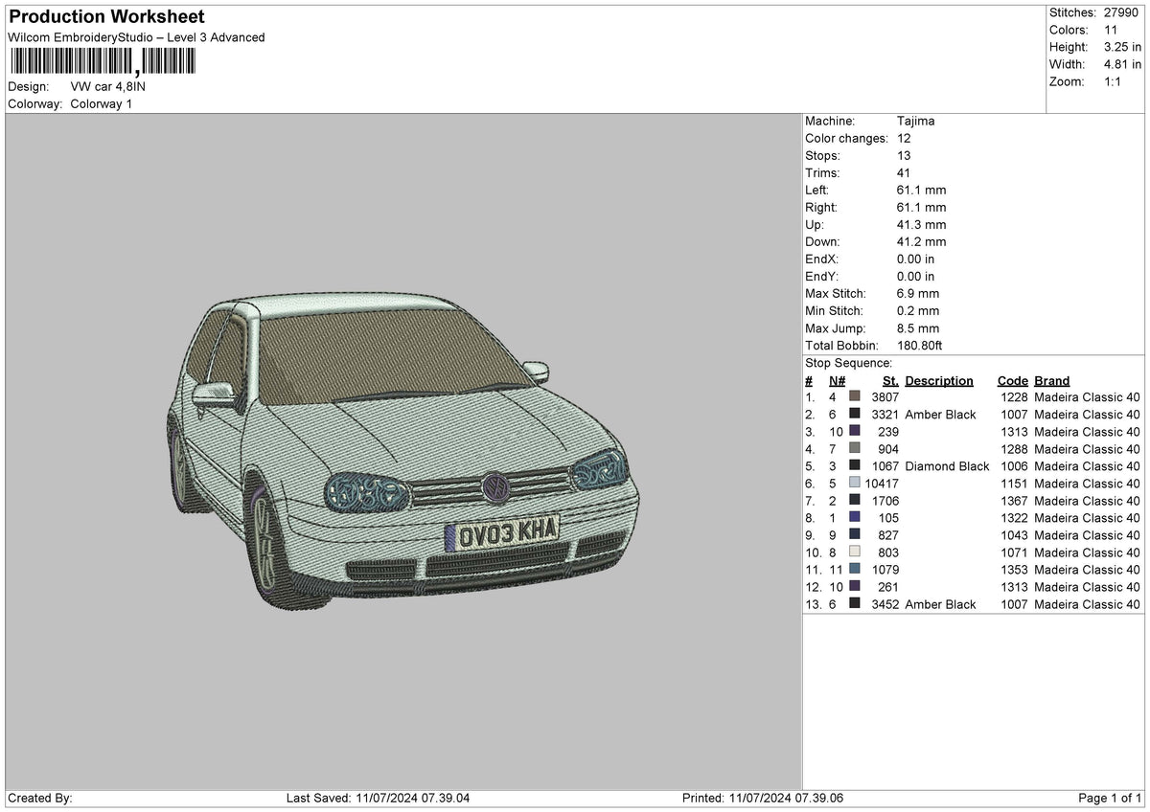Sort by the Description column header
The image size is (1150, 812).
click(938, 380)
